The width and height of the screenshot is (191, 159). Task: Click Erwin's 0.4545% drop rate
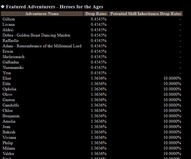coord(99,51)
